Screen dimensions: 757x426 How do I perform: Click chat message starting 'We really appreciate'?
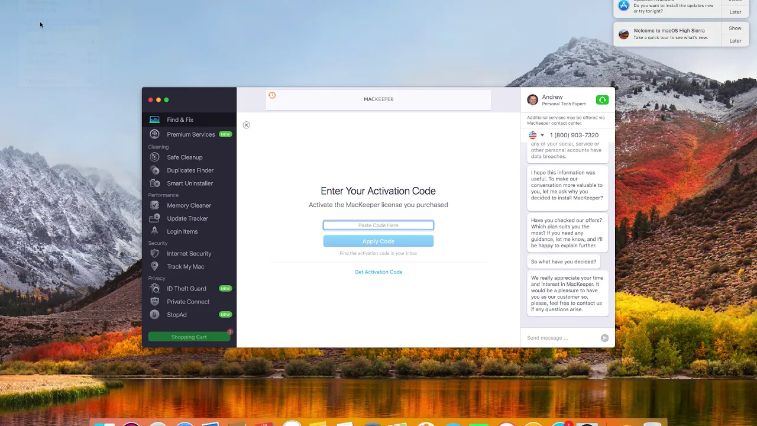(x=567, y=293)
